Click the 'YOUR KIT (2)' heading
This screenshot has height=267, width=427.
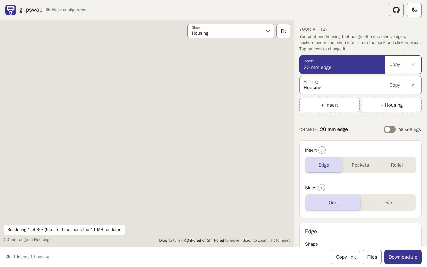tap(313, 29)
